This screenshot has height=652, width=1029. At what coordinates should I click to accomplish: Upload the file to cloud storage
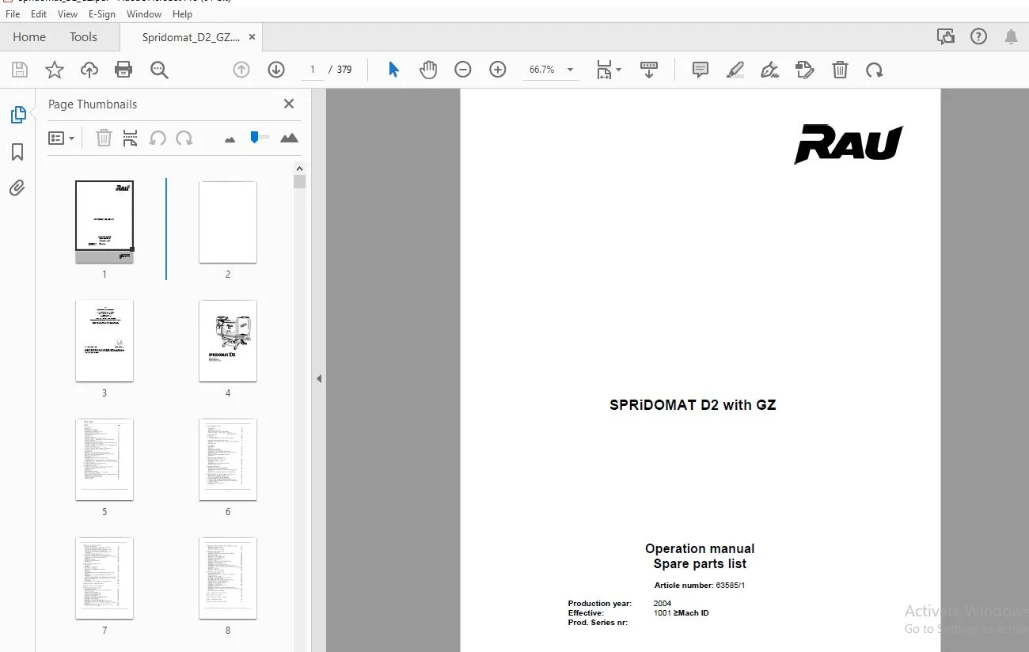click(x=89, y=70)
